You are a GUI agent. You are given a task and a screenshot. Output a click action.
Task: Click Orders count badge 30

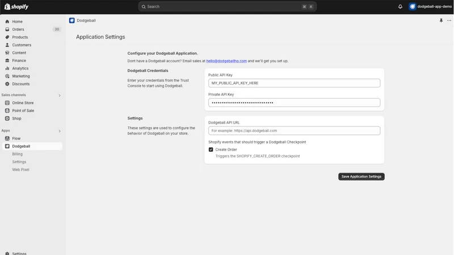[57, 29]
